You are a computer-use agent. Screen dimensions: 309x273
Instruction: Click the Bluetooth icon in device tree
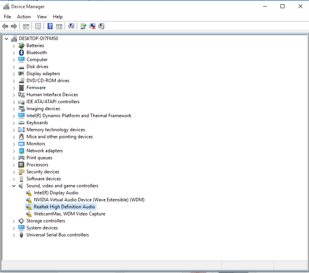tap(21, 53)
